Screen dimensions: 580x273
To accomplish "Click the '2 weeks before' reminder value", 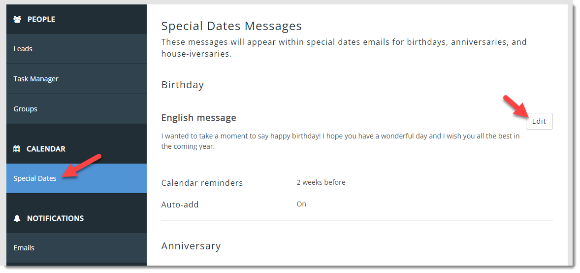I will [x=321, y=182].
